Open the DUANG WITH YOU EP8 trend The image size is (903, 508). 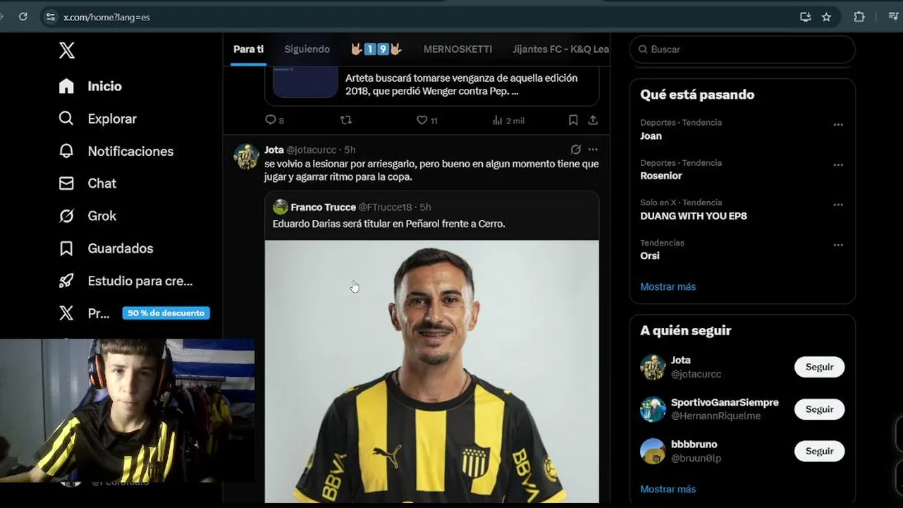[693, 216]
